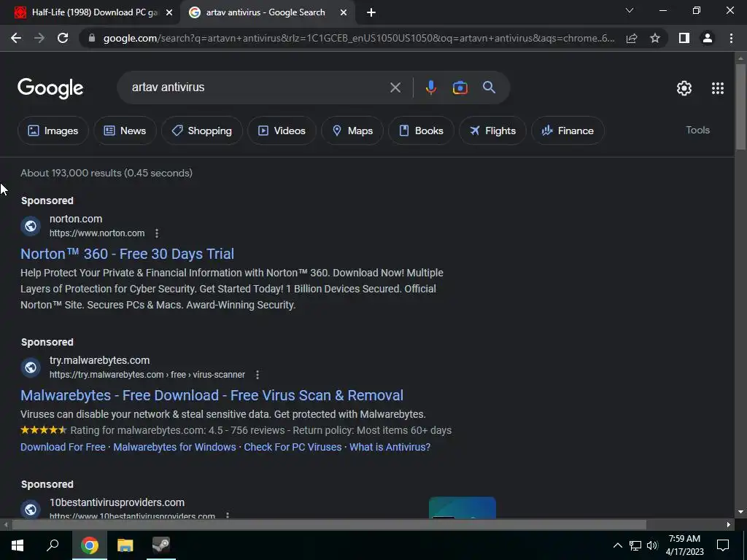Open a new browser tab

tap(371, 12)
